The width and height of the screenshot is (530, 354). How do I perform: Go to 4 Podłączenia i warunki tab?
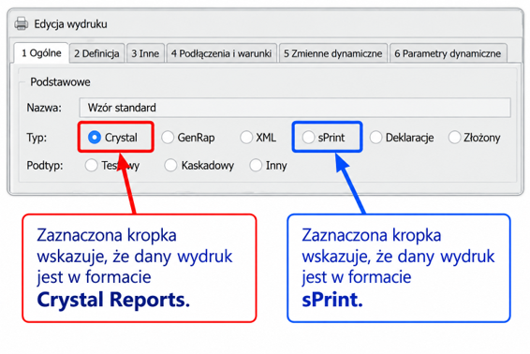[x=221, y=53]
